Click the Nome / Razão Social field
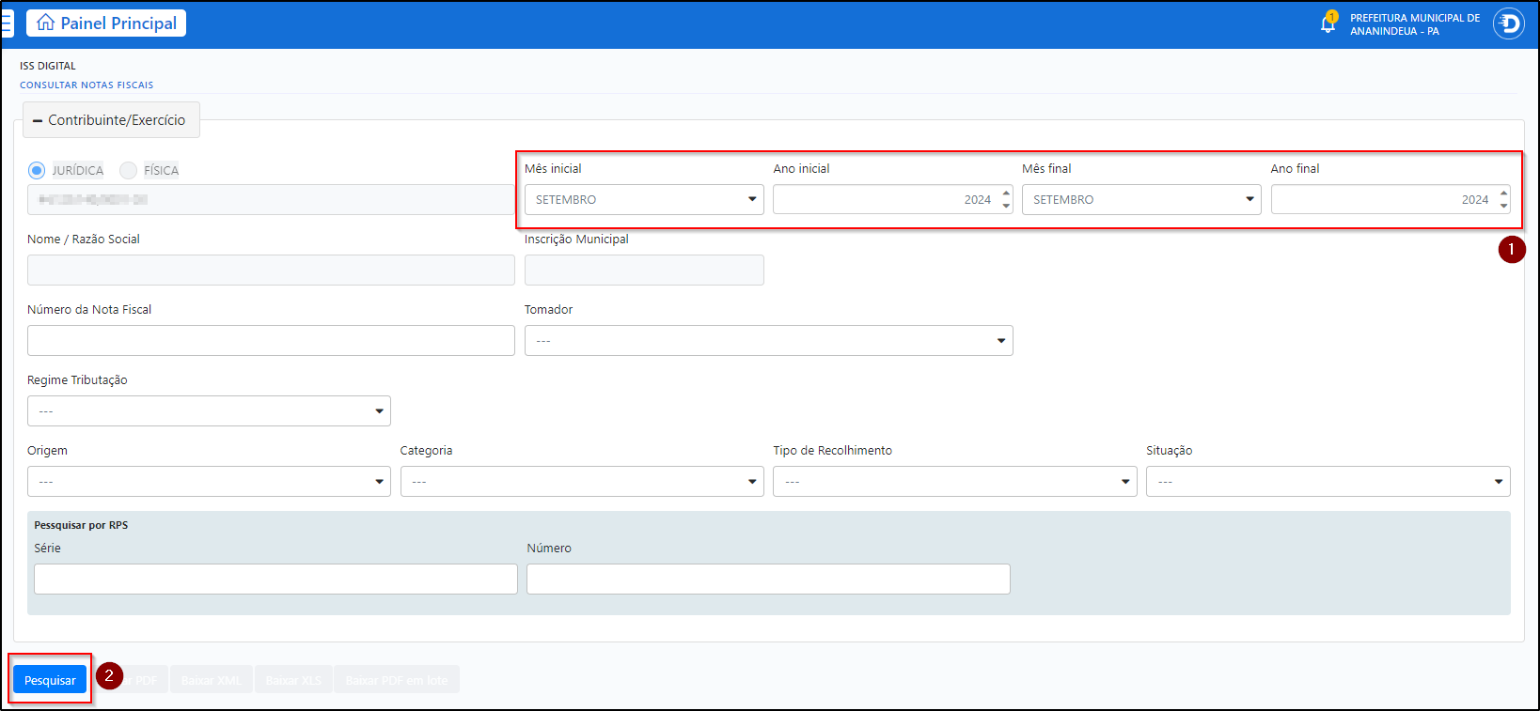The image size is (1540, 711). 271,270
